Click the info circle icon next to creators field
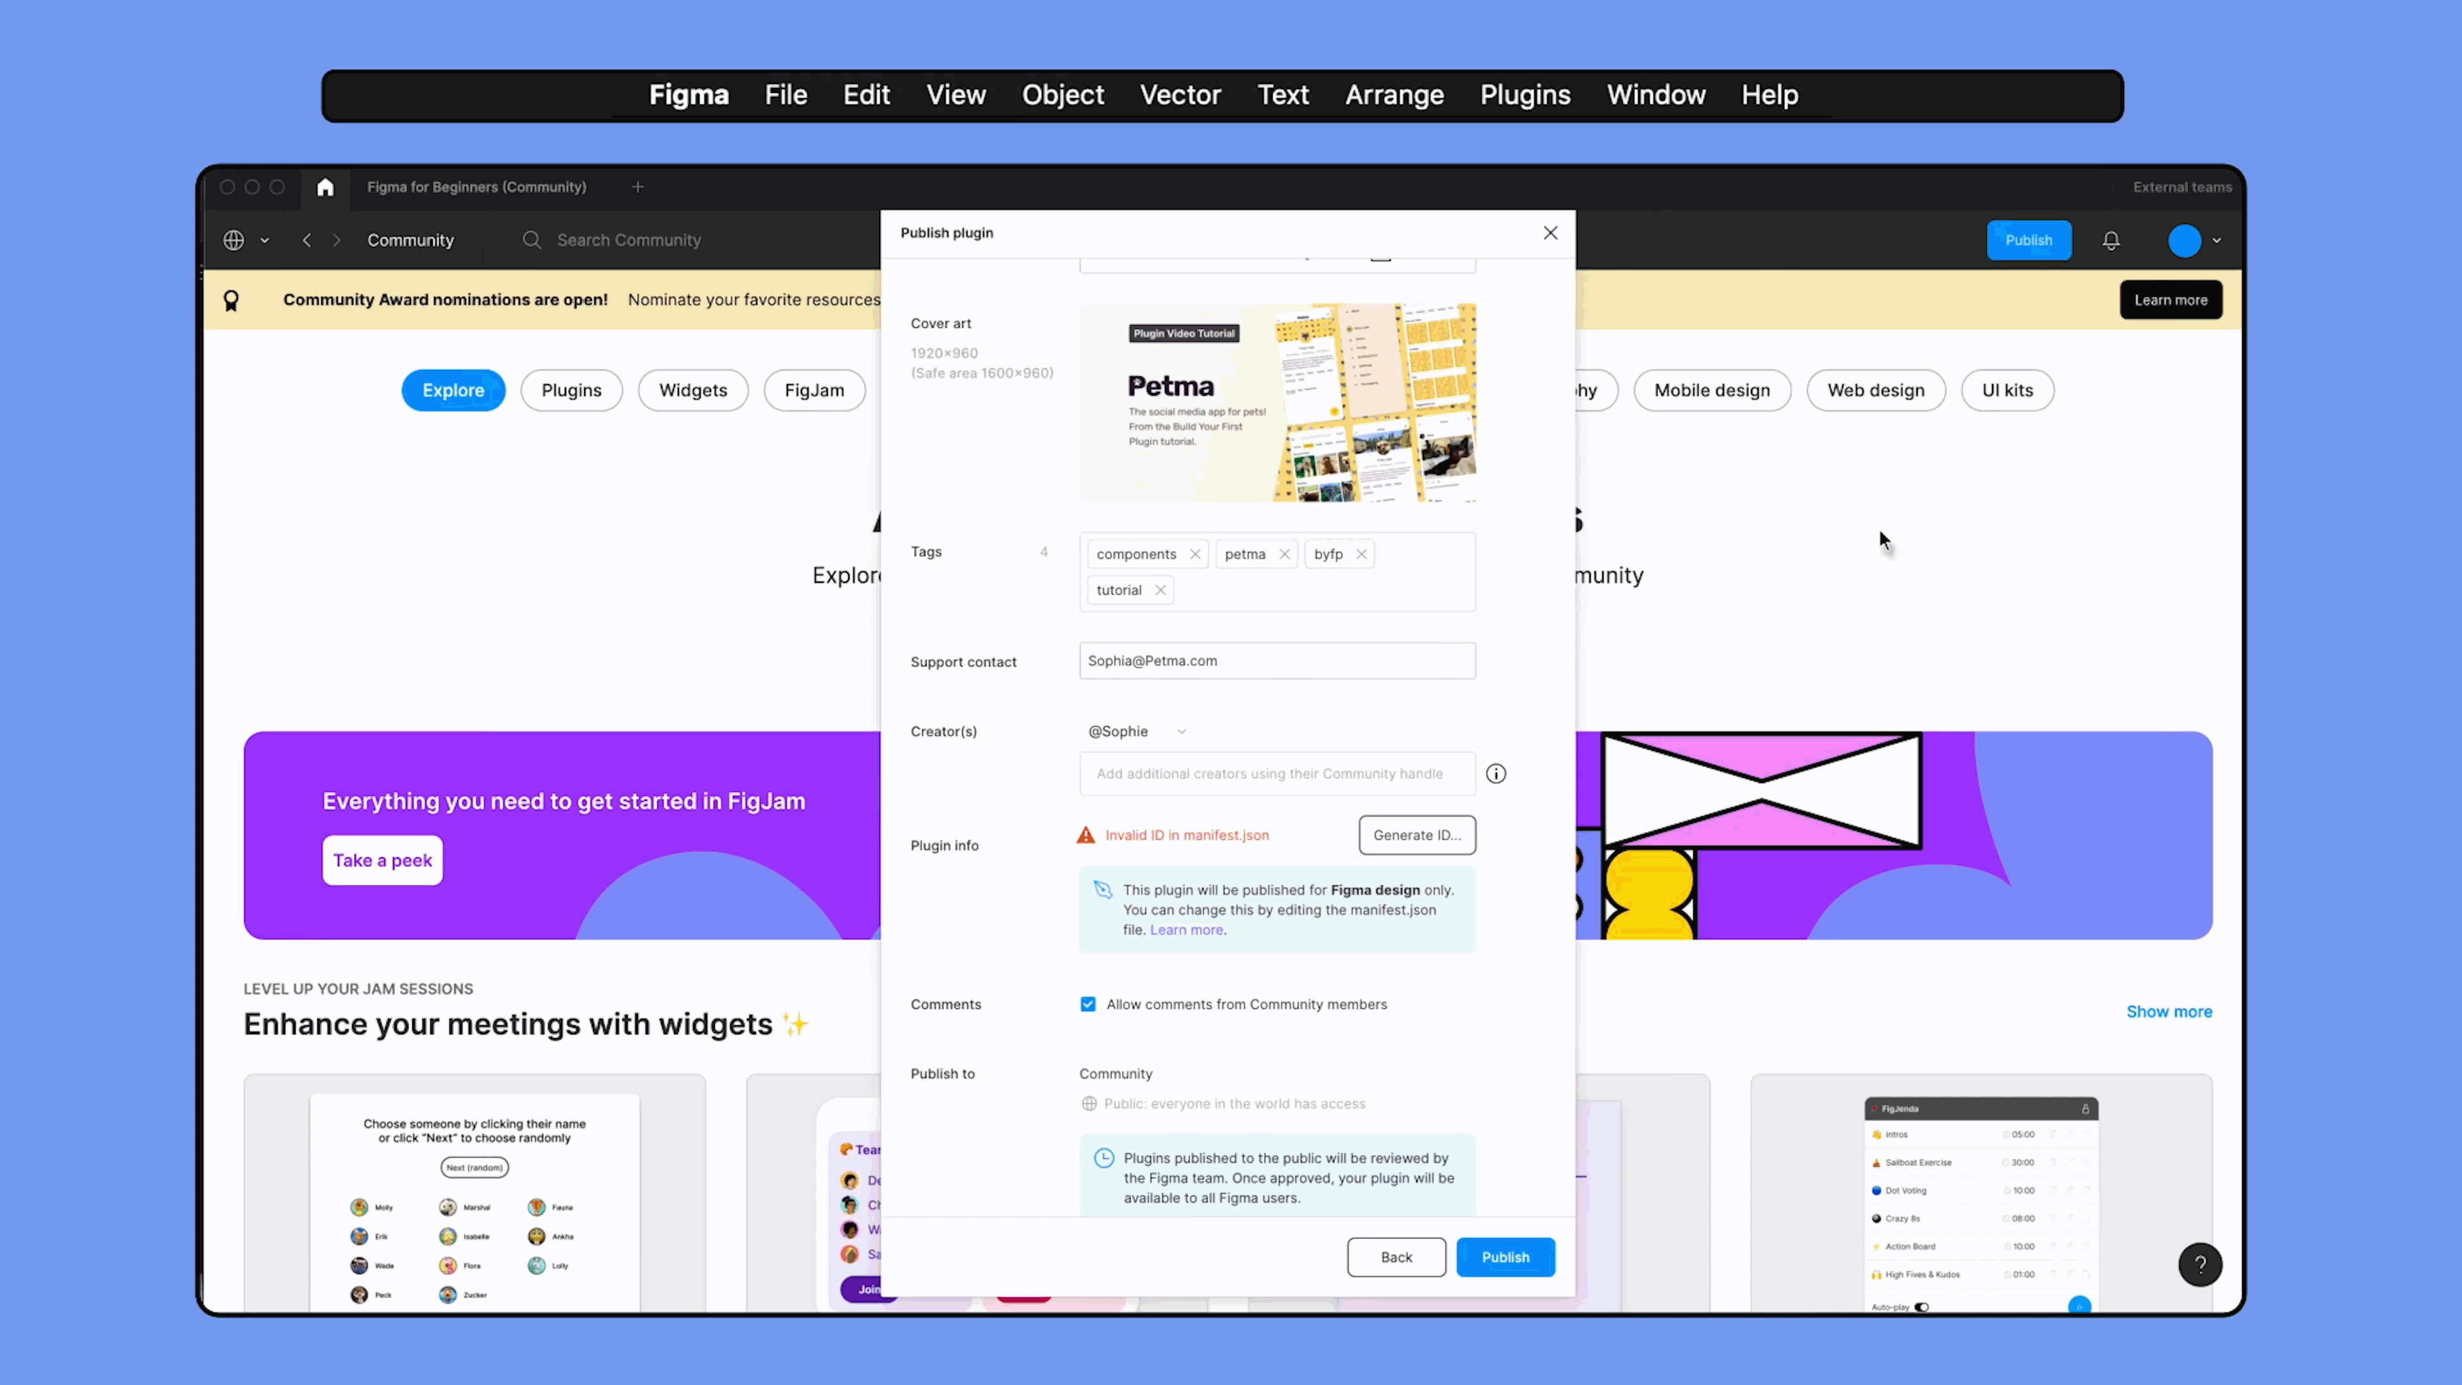 (1495, 773)
